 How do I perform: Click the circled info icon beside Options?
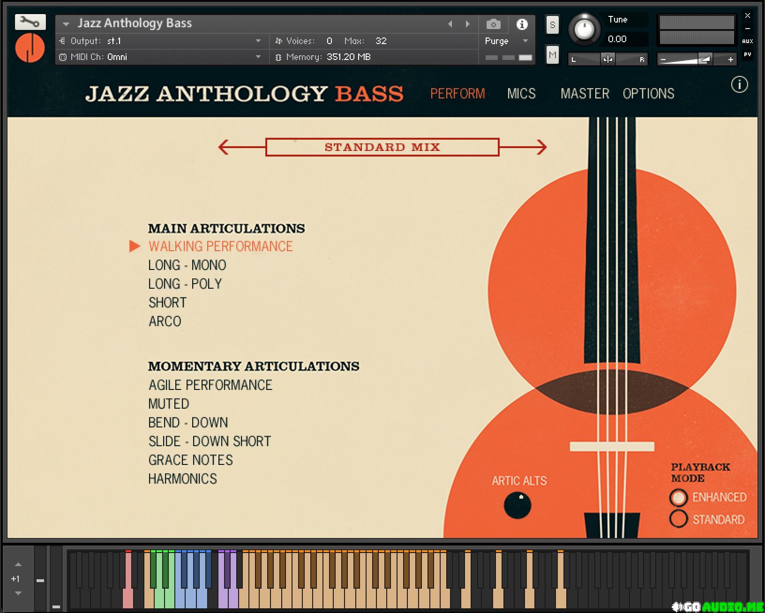click(x=739, y=85)
